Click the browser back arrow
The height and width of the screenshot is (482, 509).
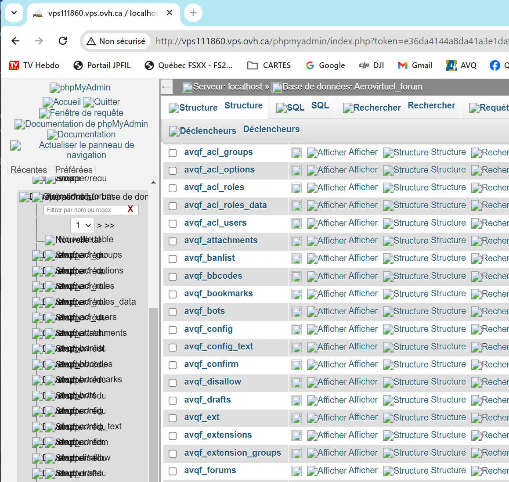point(15,41)
